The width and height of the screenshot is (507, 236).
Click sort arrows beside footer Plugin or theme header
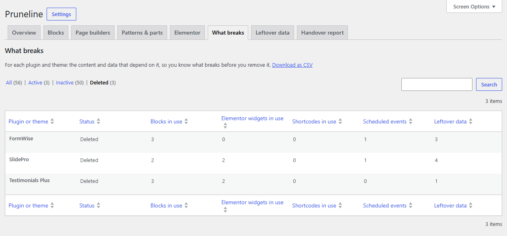[x=52, y=205]
